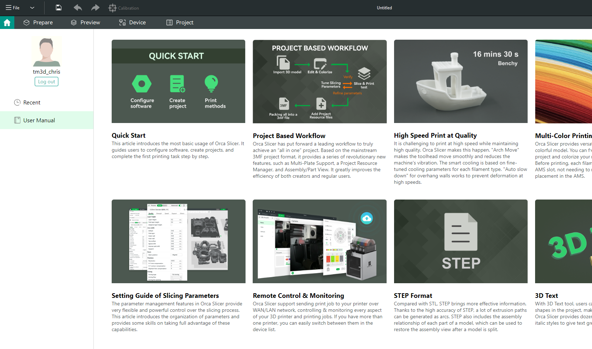592x349 pixels.
Task: Click the Project tab list icon
Action: pos(169,23)
